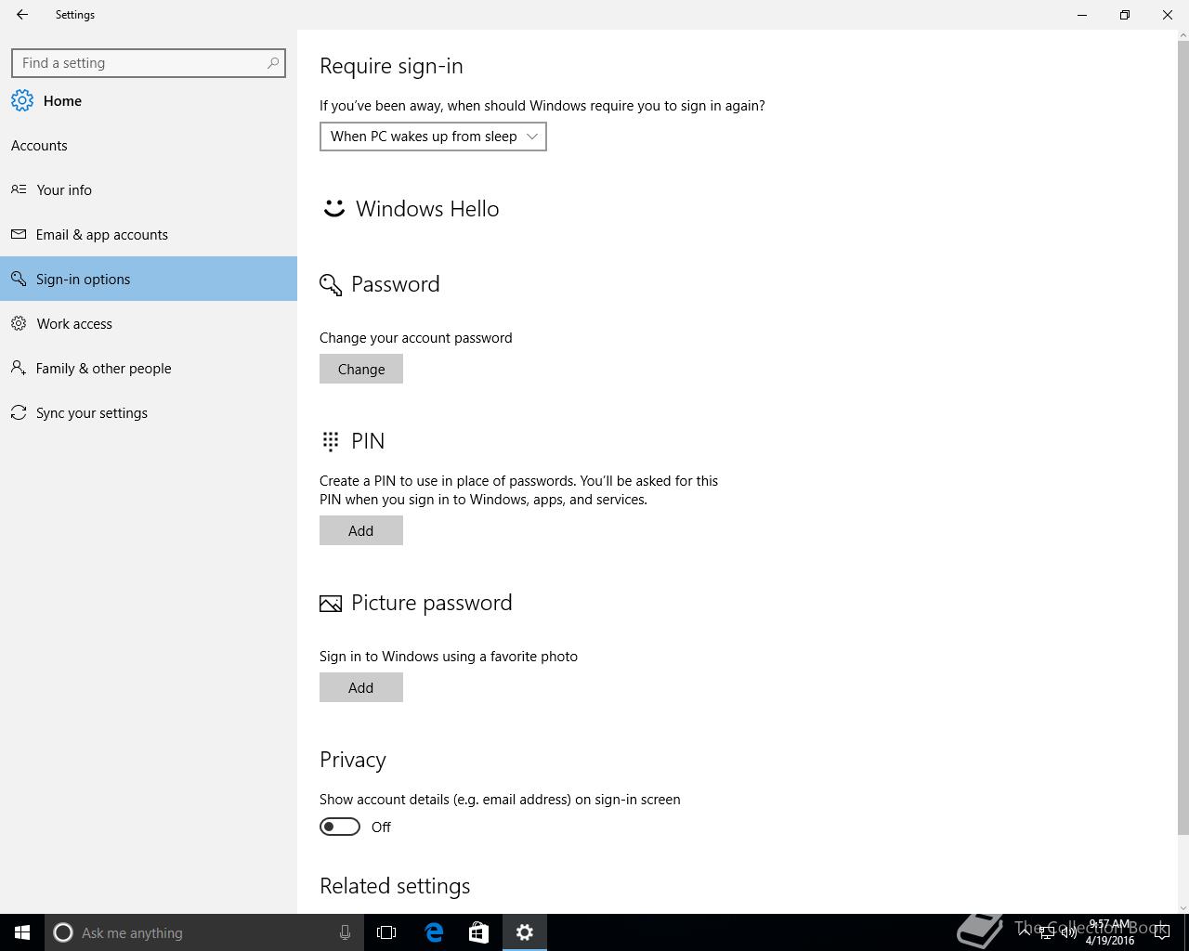Click the search magnifier in Find a setting
This screenshot has width=1189, height=951.
coord(272,63)
